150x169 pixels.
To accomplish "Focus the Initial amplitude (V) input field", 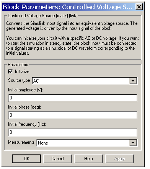I will 73,98.
